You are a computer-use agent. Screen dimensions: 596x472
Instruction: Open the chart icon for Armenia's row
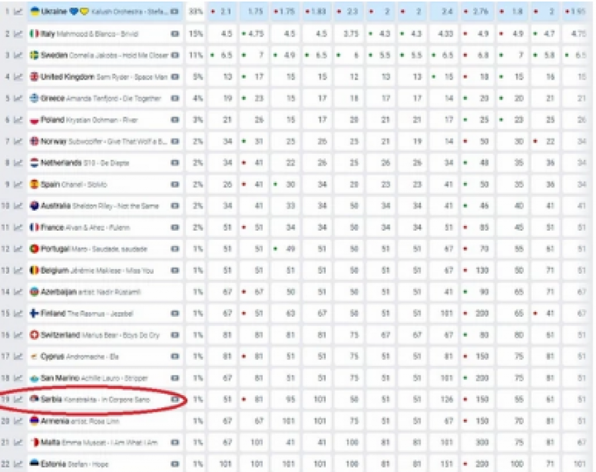point(18,421)
